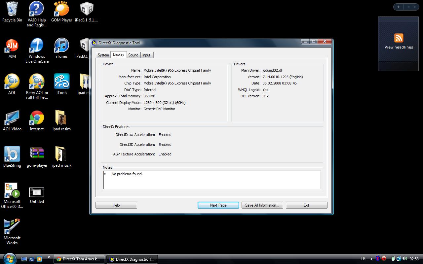Switch to the DirectX Tanı Aracı Chrome taskbar button

tap(79, 259)
